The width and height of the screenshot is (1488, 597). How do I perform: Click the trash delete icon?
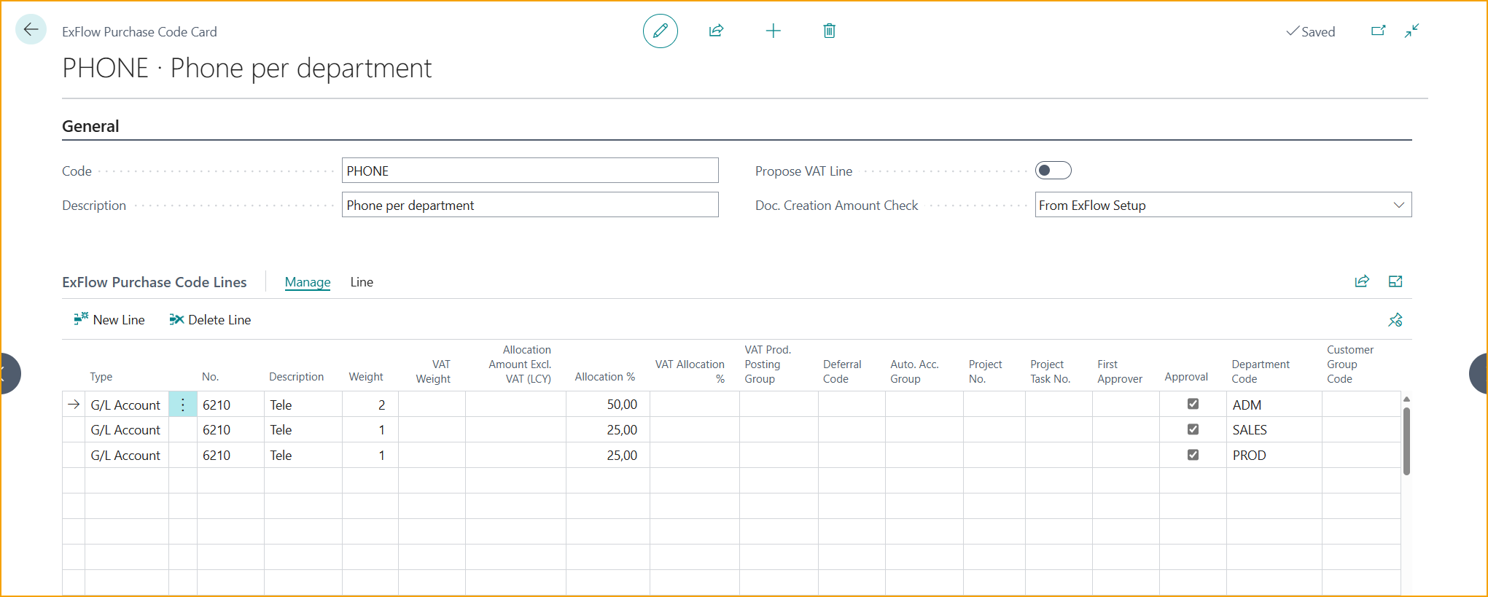(x=829, y=31)
